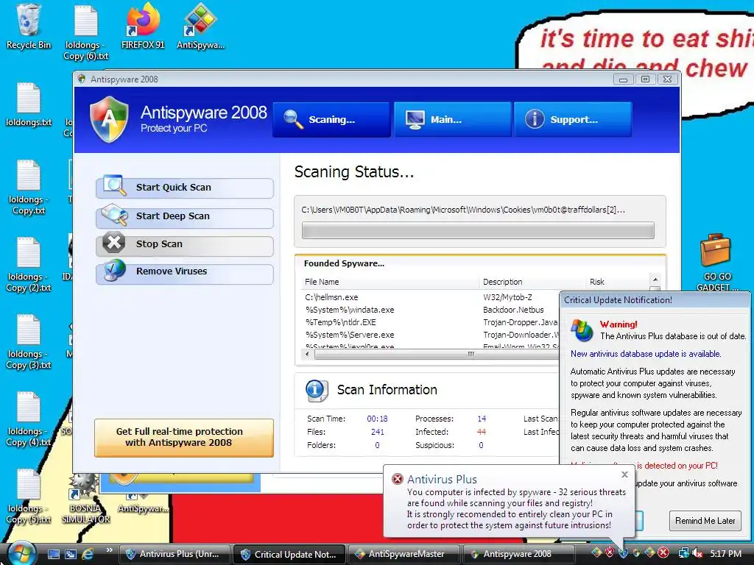The image size is (754, 565).
Task: Click Switch between windows quick launch icon
Action: [x=71, y=555]
